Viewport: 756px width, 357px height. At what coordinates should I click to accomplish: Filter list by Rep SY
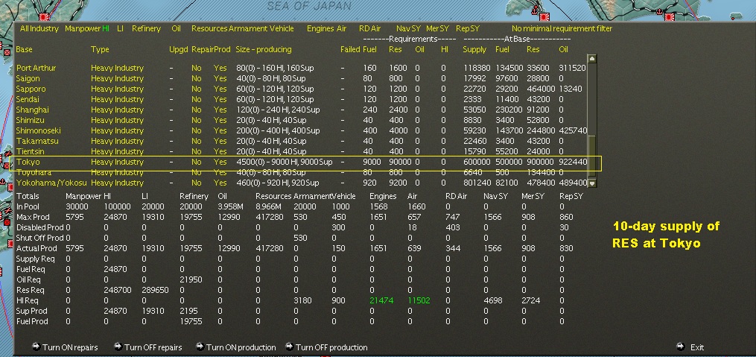[468, 28]
